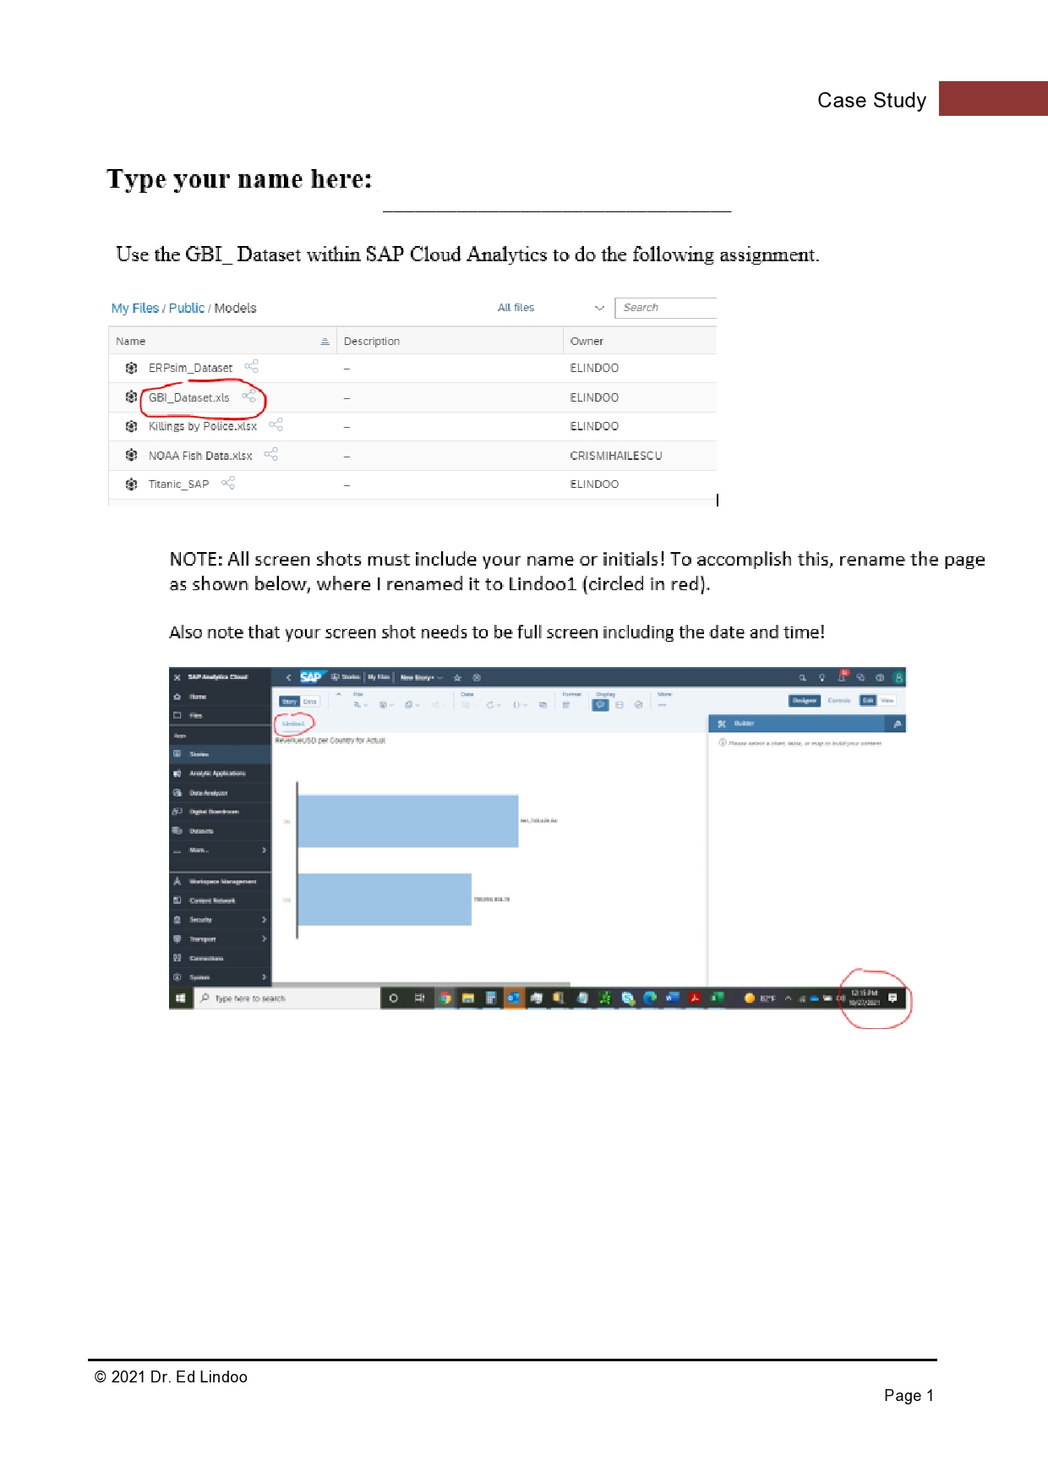Open Files in the SAP side menu

point(220,715)
